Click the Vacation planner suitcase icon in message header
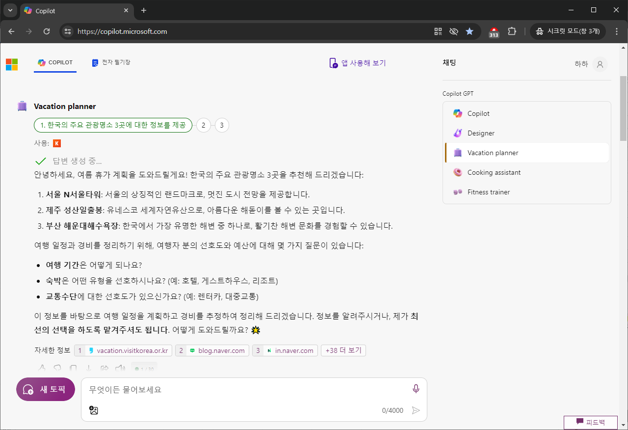The image size is (628, 430). [22, 106]
